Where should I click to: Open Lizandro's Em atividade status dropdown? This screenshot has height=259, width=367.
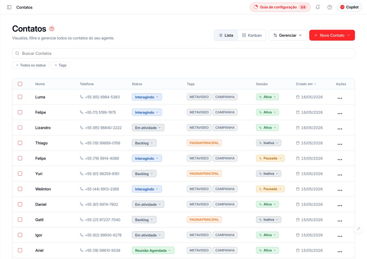coord(148,128)
